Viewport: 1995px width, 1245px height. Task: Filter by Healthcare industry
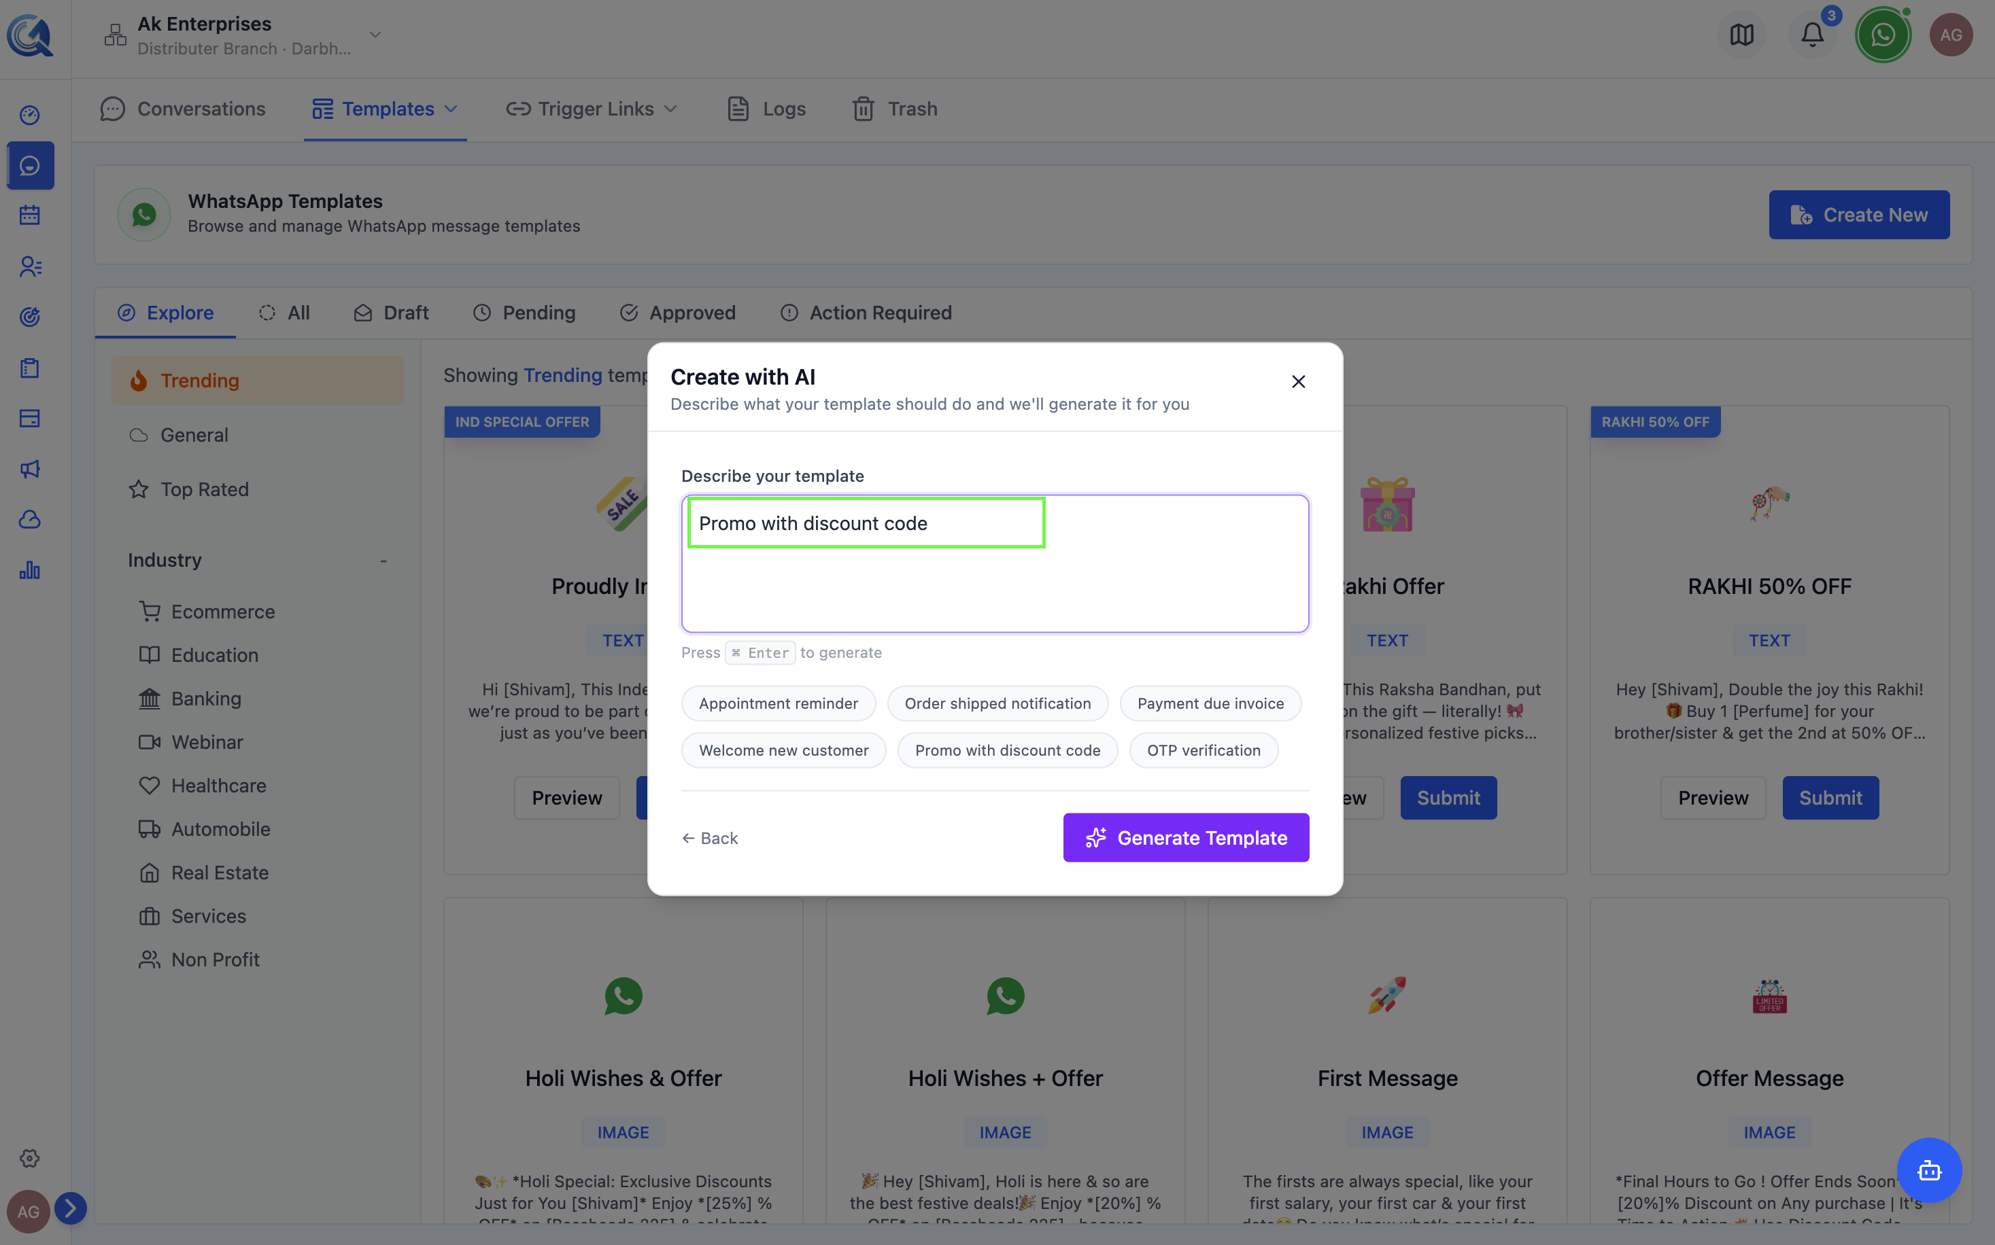[203, 786]
